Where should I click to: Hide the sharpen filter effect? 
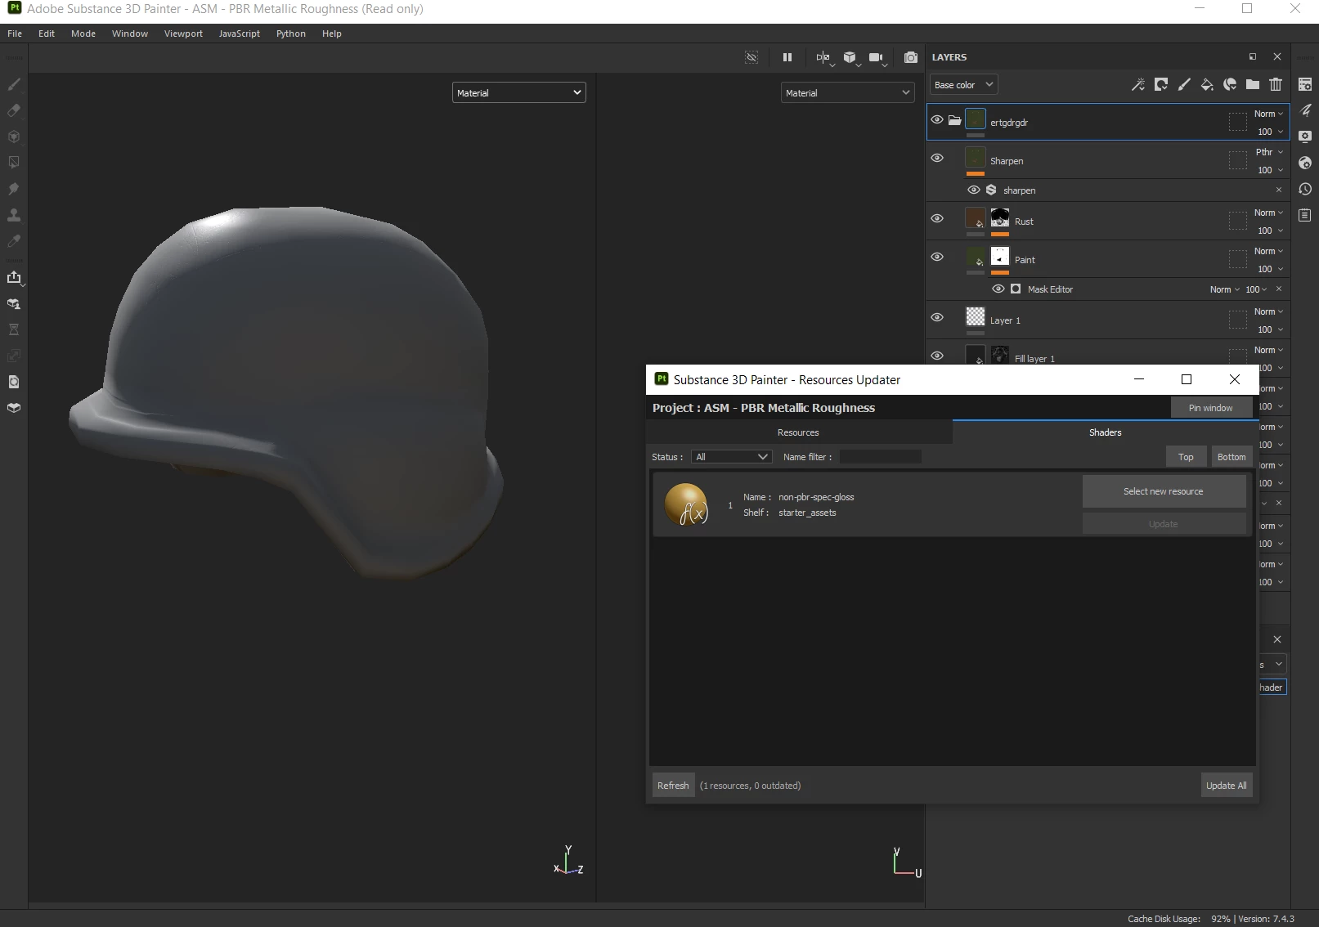point(974,190)
